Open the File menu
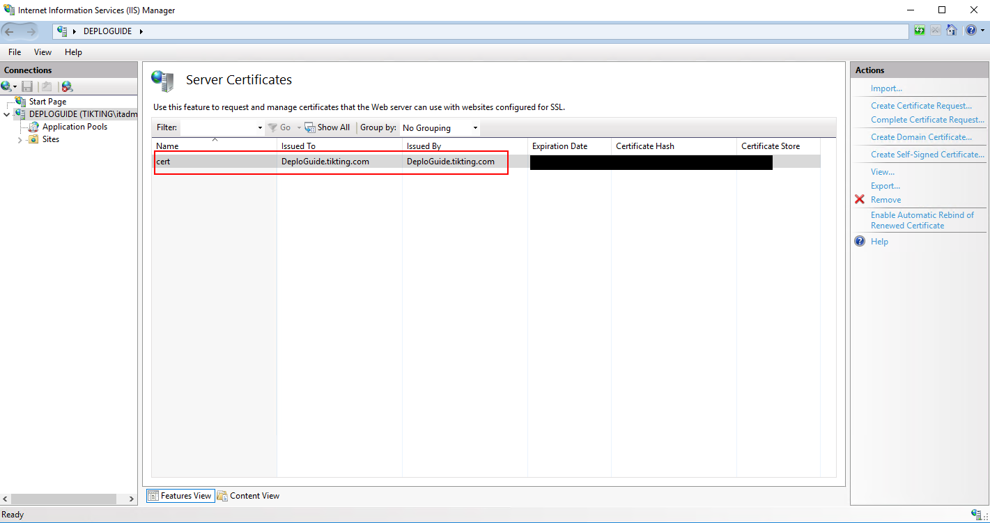The image size is (990, 523). 15,52
